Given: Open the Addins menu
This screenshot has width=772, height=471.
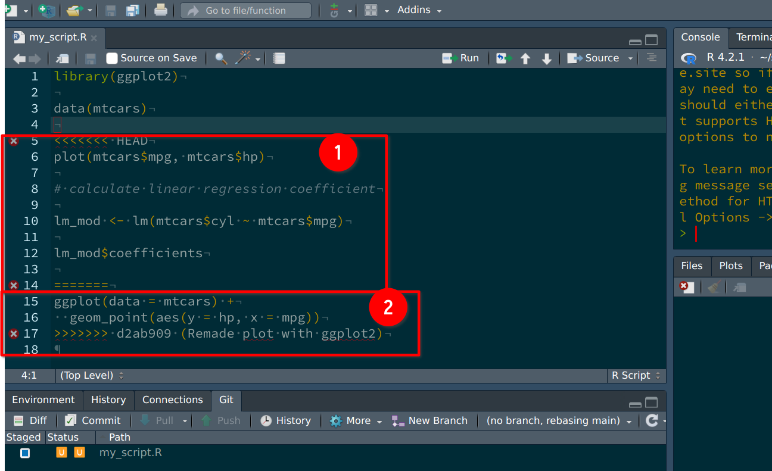Looking at the screenshot, I should [420, 10].
